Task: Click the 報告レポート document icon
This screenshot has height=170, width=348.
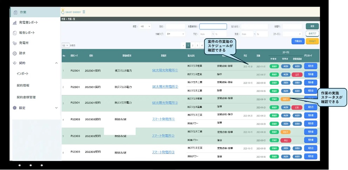Action: click(15, 33)
